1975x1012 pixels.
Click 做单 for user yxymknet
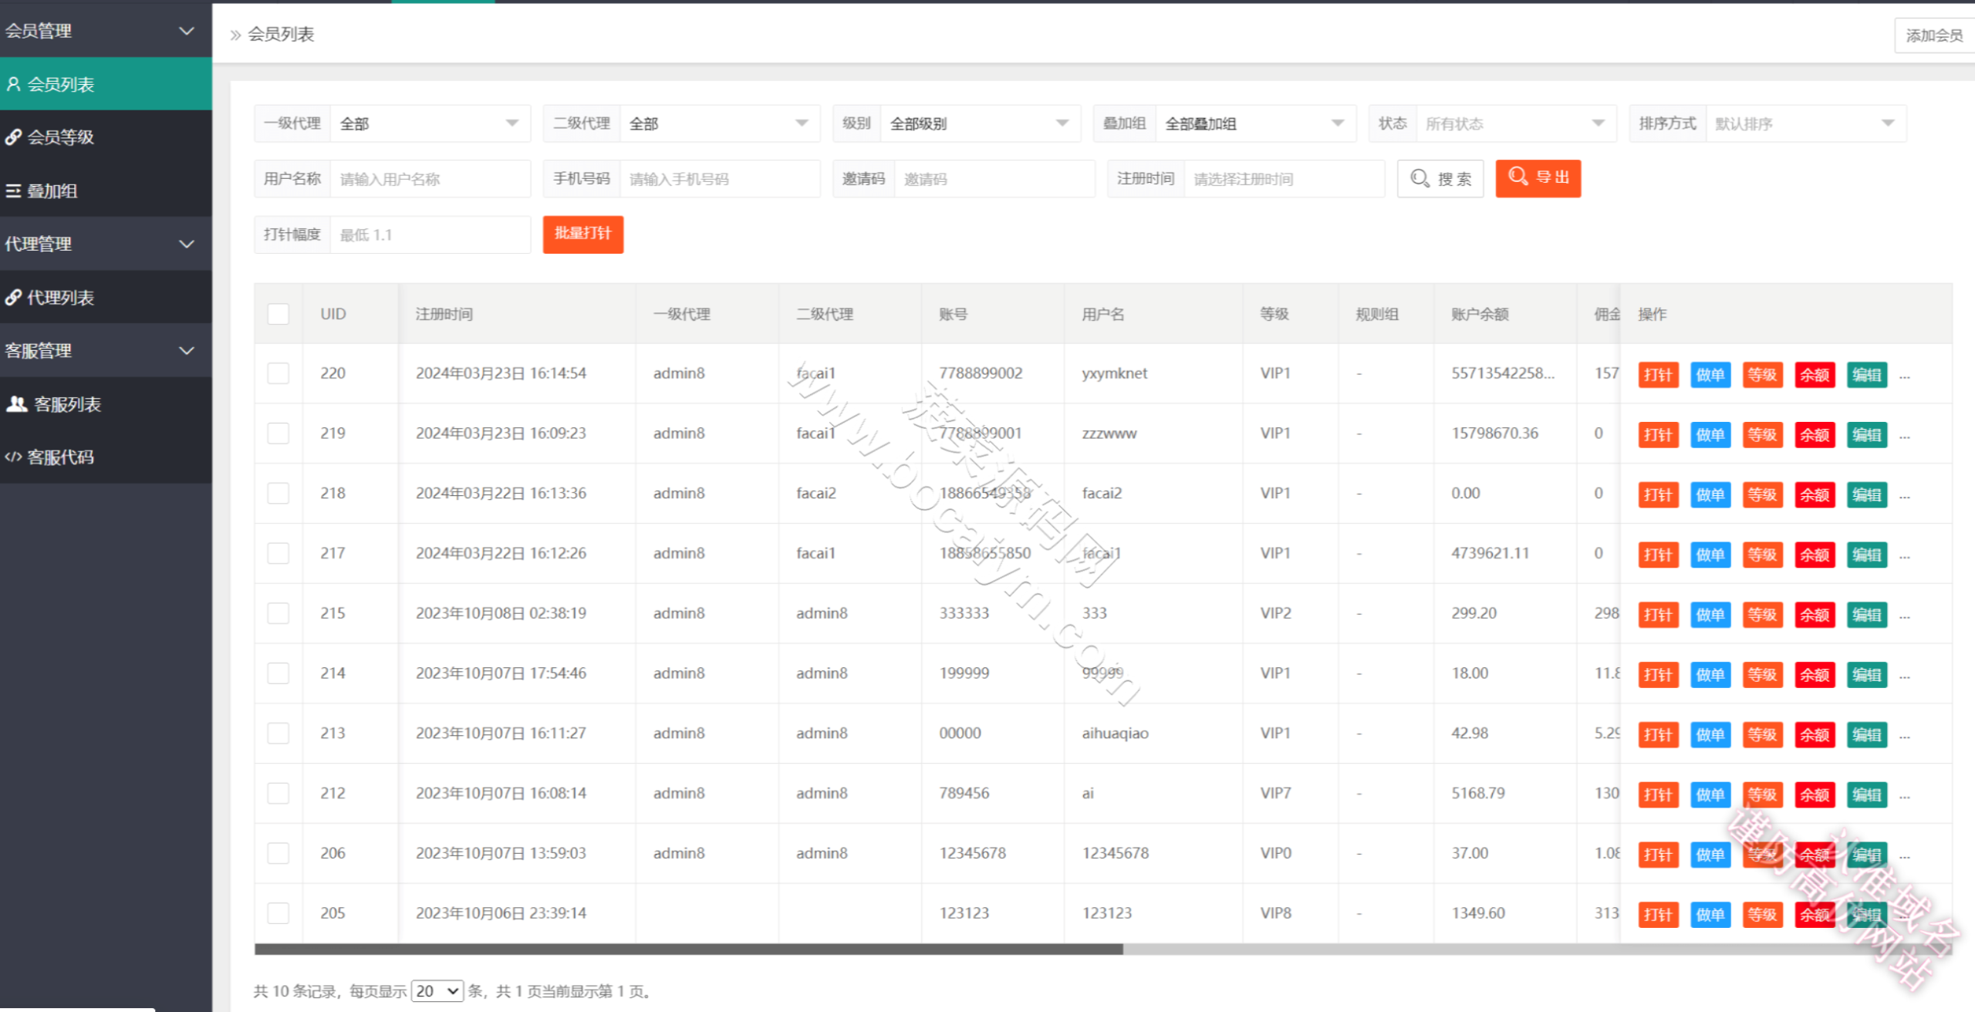tap(1710, 375)
